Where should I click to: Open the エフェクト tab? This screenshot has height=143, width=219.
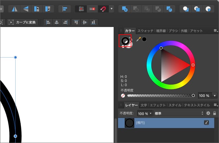[x=157, y=105]
